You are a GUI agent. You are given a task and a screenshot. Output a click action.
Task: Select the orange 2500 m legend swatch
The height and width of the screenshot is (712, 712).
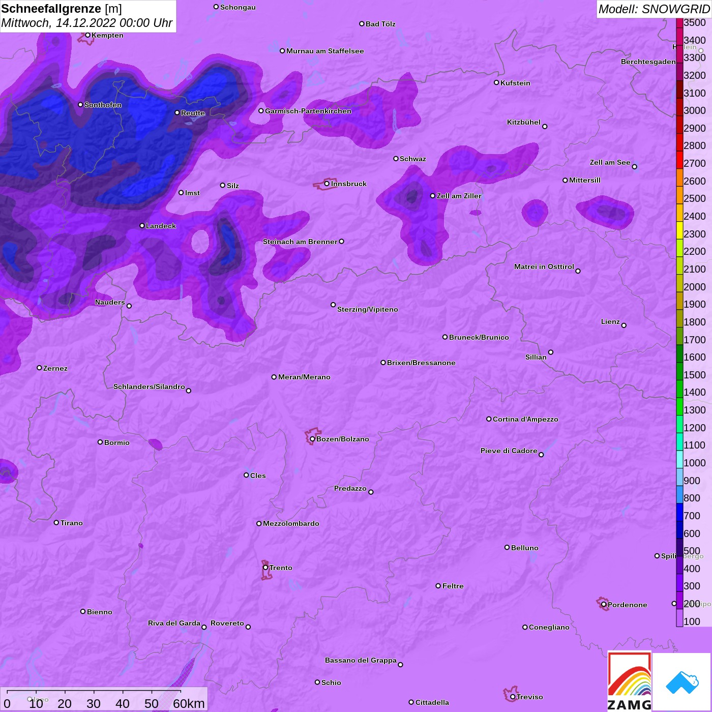[x=679, y=195]
